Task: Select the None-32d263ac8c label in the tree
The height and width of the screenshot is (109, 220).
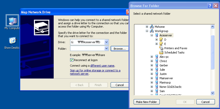Action: 170,87
